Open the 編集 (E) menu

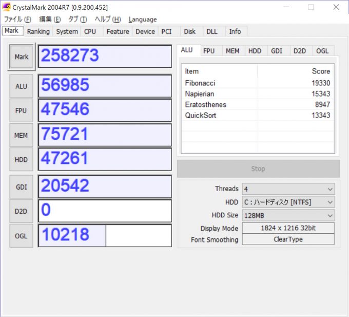coord(50,20)
